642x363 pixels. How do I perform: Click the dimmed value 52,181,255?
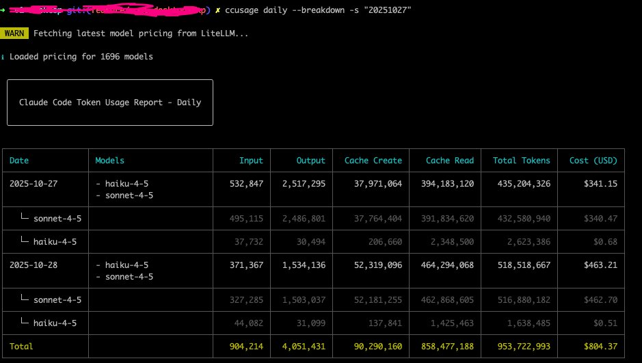378,300
